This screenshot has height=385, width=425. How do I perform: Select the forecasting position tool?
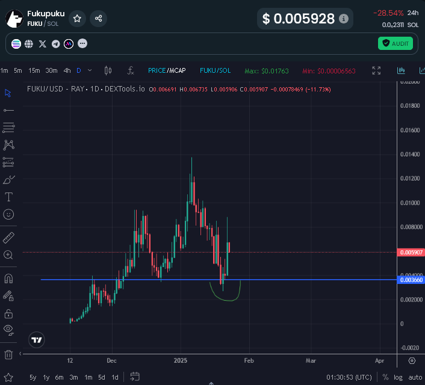pyautogui.click(x=8, y=162)
